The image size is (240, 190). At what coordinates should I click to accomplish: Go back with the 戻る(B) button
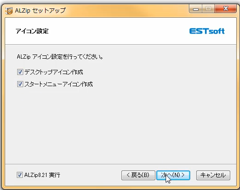[138, 175]
